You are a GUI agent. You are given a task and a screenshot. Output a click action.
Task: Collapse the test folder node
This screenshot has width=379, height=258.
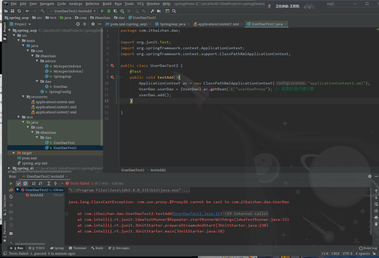(19, 117)
